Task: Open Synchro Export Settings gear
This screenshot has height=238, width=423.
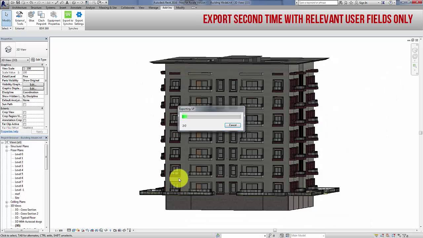Action: (79, 18)
